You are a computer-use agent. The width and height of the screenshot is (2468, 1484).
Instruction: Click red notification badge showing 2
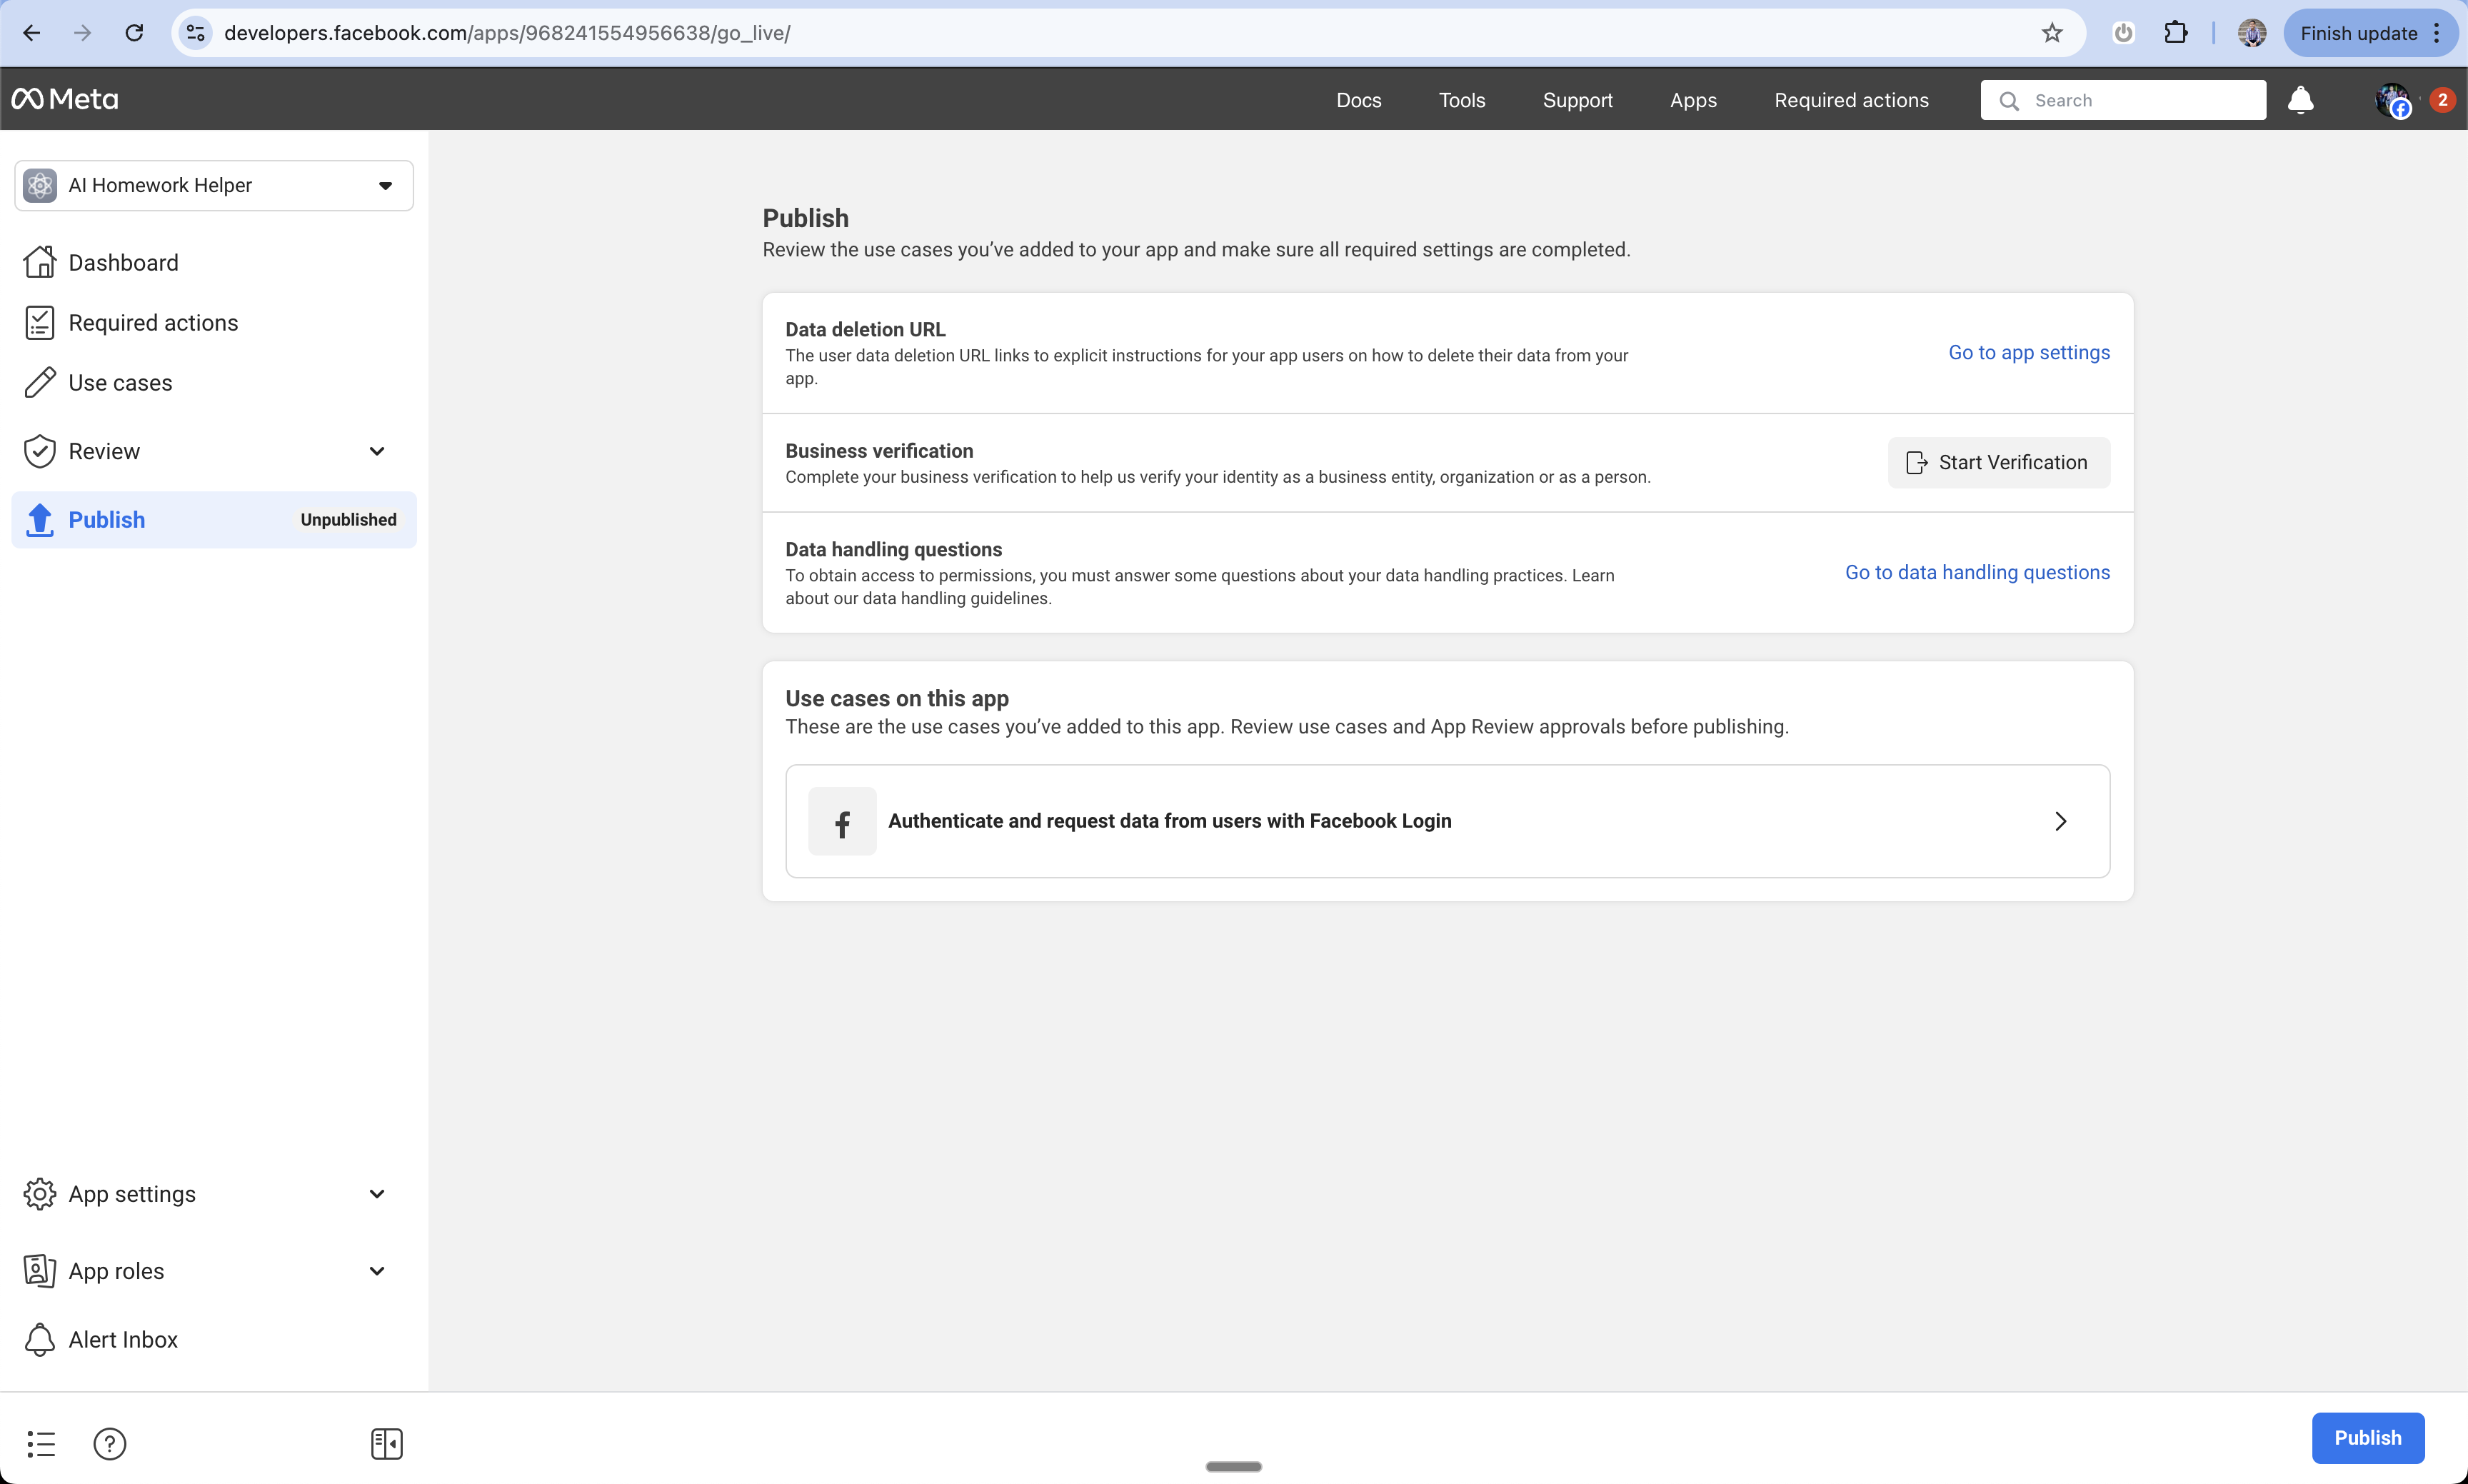click(2442, 99)
